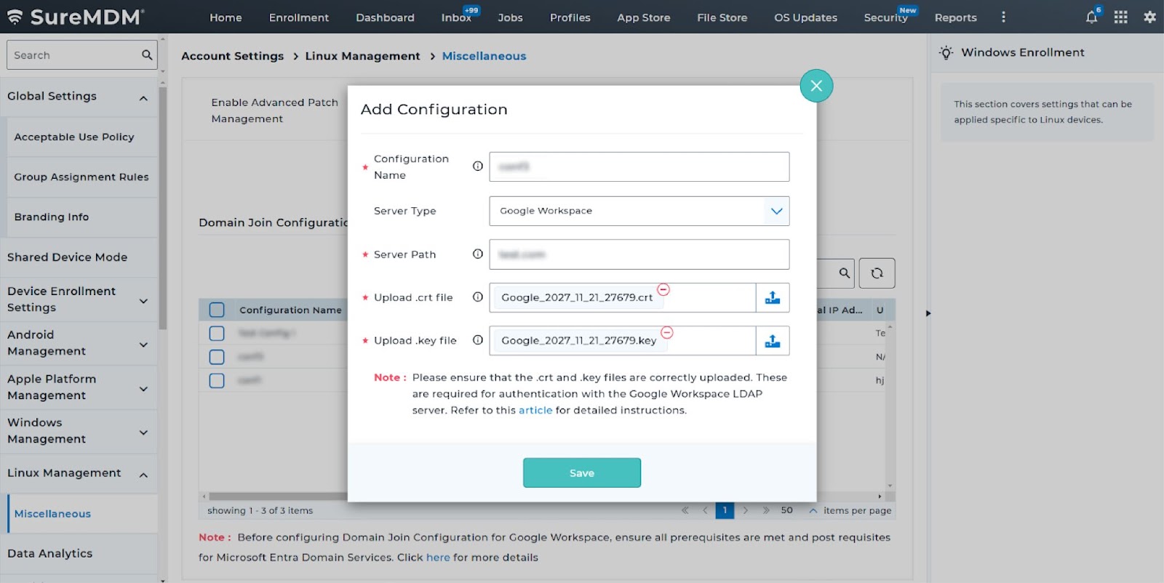1164x583 pixels.
Task: Click the refresh table icon
Action: tap(877, 273)
